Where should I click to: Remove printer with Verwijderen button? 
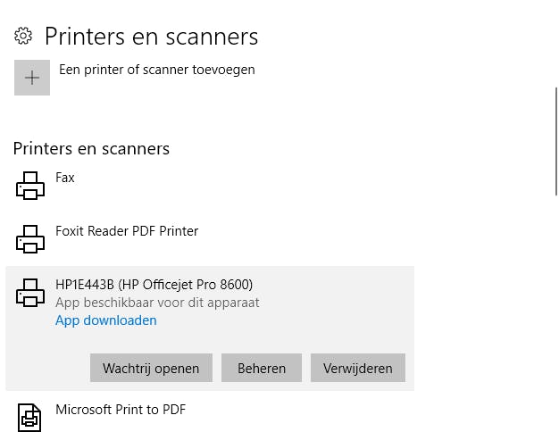pyautogui.click(x=358, y=368)
